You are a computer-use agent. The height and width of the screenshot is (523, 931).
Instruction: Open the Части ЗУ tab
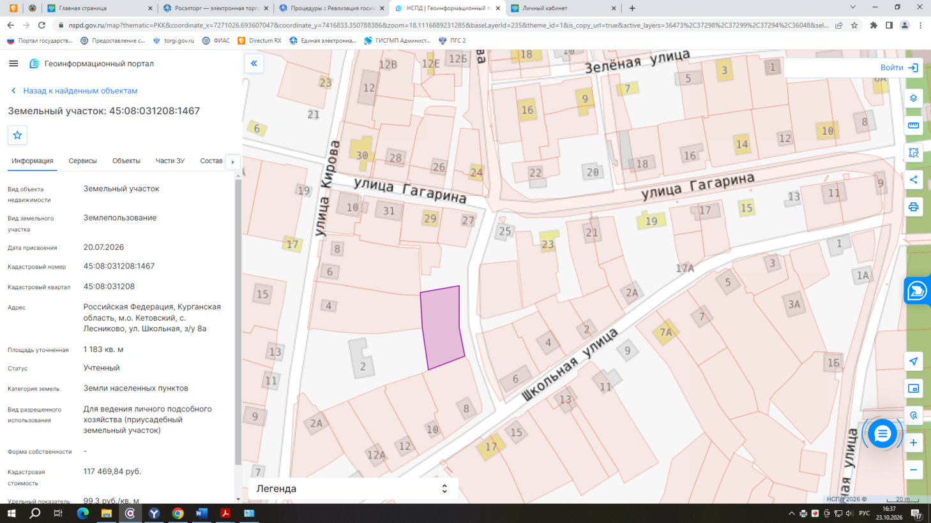[170, 161]
